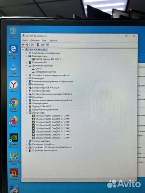Maximize the Device Manager window

pos(126,36)
